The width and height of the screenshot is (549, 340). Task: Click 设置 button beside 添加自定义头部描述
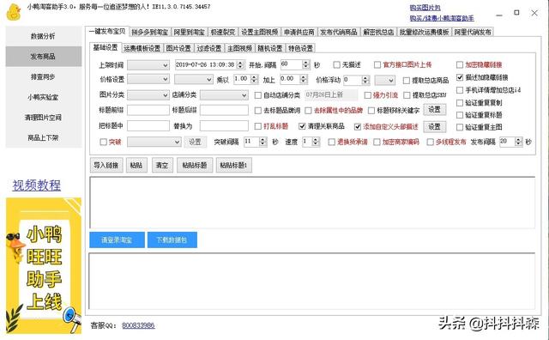(x=435, y=126)
